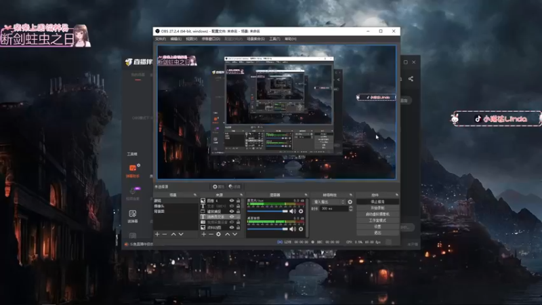Start the virtual camera (启动虚拟摄像机)
This screenshot has width=542, height=305.
tap(377, 214)
